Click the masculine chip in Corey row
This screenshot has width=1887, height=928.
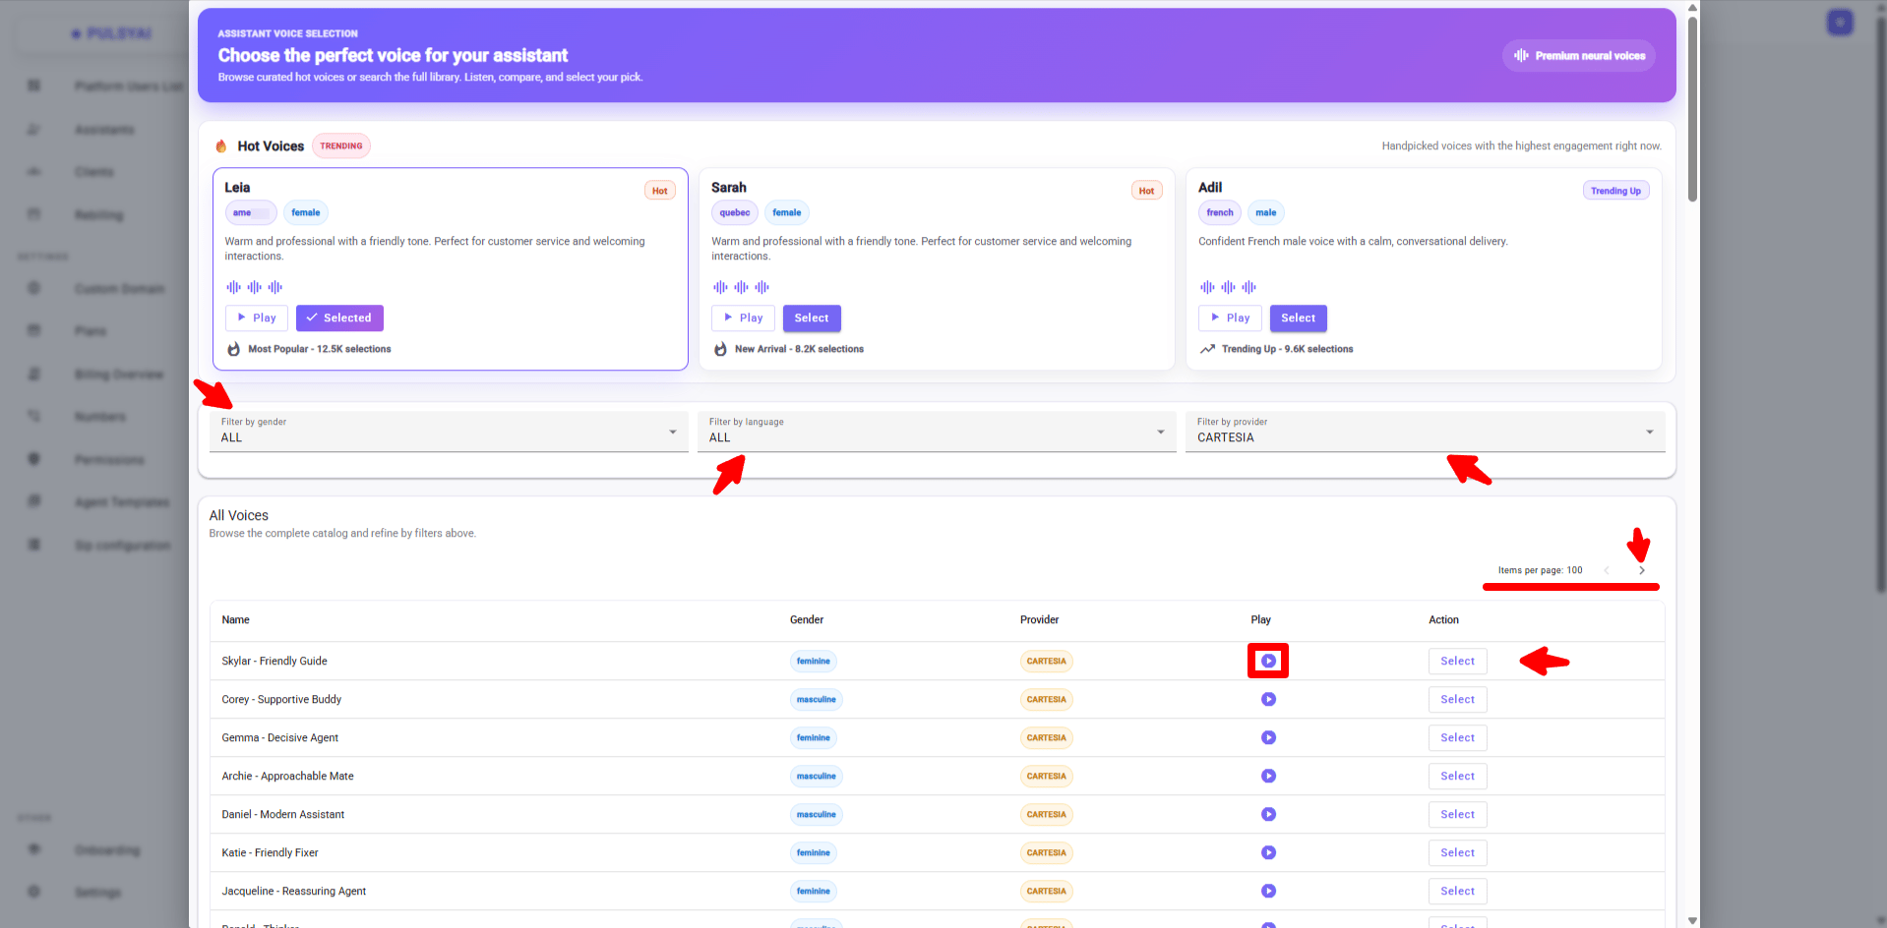click(x=817, y=700)
